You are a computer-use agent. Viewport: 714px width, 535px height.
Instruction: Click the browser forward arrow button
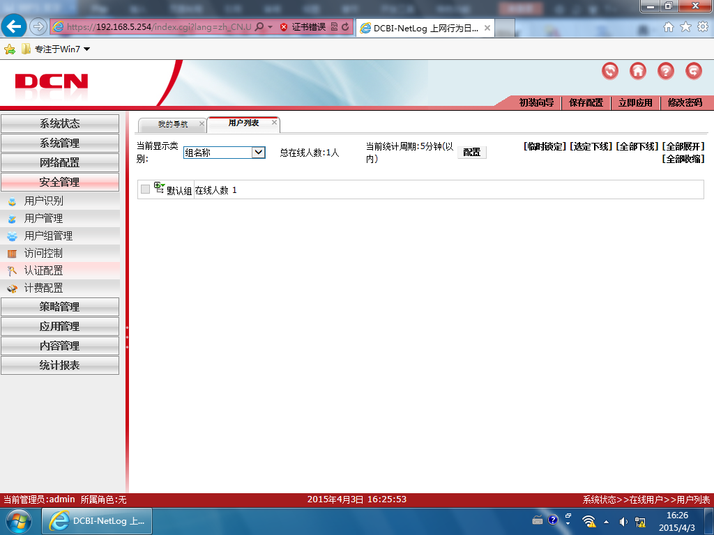(x=38, y=27)
